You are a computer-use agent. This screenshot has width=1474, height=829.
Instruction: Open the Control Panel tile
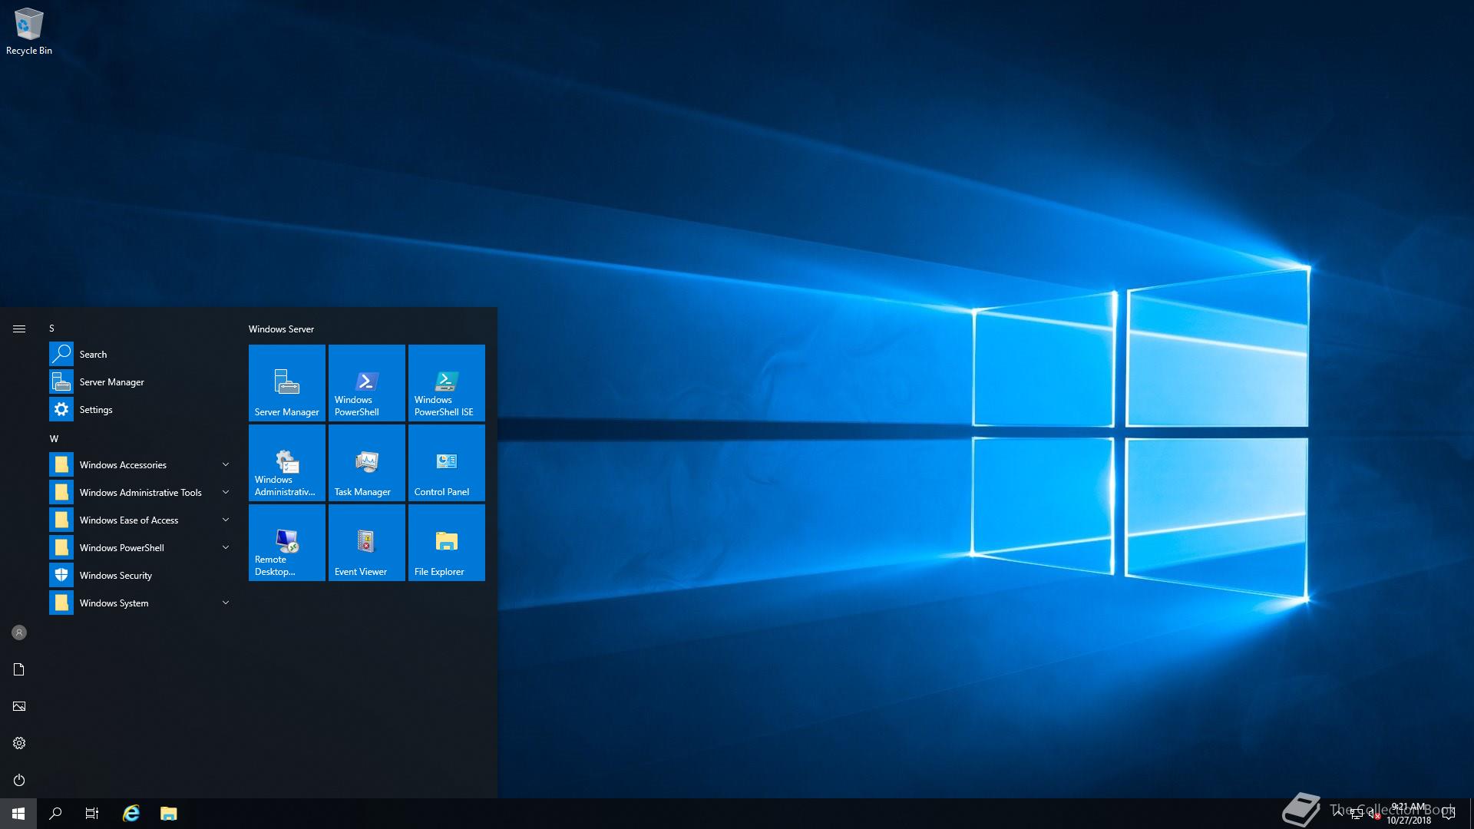(x=446, y=462)
